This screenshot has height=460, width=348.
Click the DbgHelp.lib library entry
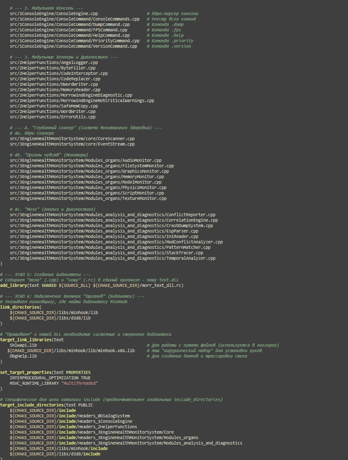coord(23,356)
